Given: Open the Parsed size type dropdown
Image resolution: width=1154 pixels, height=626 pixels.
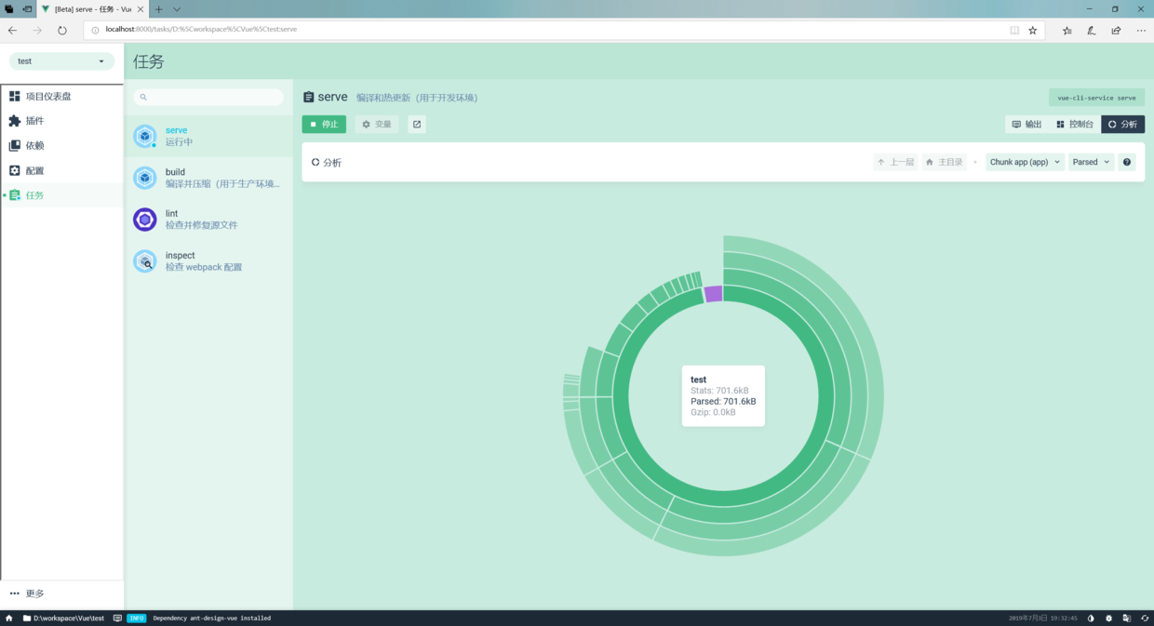Looking at the screenshot, I should point(1091,162).
